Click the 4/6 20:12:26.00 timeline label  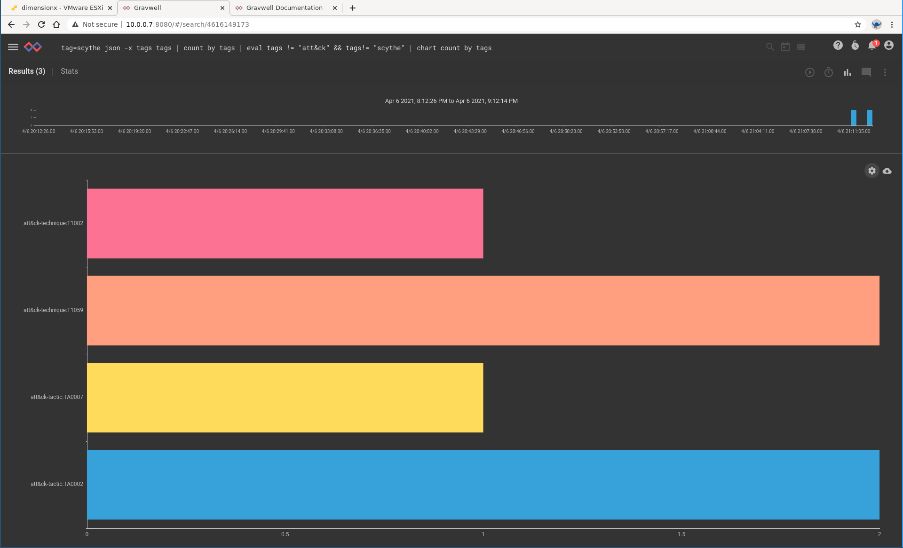[39, 132]
